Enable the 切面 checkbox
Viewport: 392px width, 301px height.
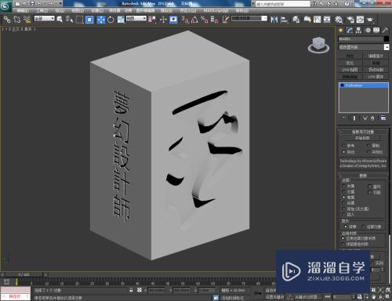pos(369,192)
